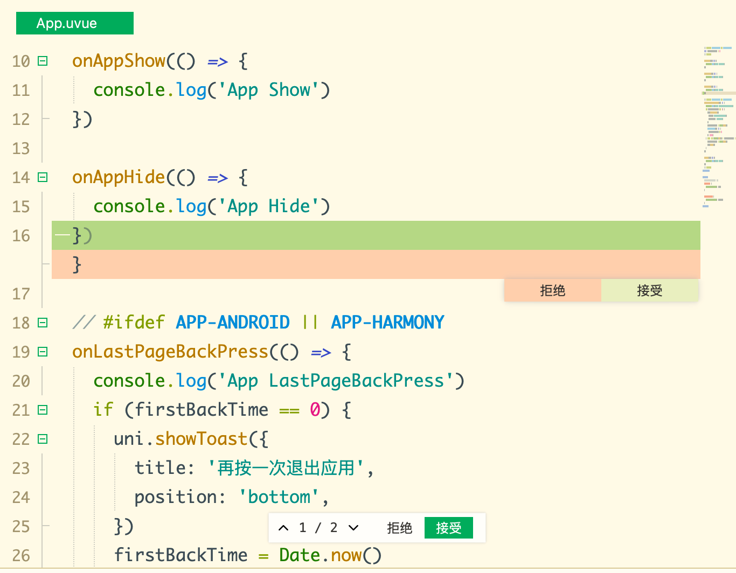Click APP-HARMONY in the ifdef comment
The image size is (736, 573).
387,323
